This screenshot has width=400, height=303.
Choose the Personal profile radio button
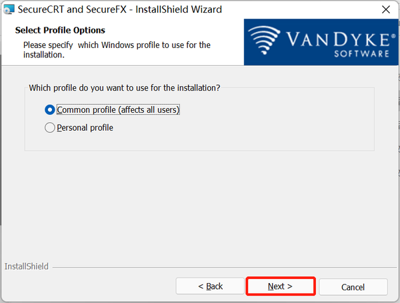pos(49,127)
